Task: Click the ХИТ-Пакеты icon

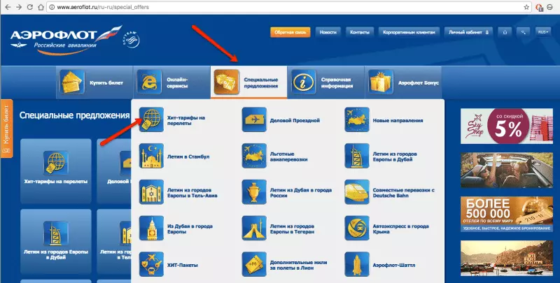Action: coord(151,264)
